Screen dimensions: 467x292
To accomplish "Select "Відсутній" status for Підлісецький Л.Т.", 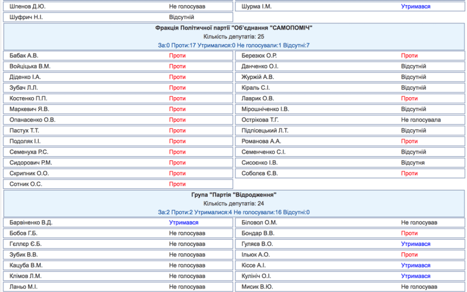I will click(413, 130).
